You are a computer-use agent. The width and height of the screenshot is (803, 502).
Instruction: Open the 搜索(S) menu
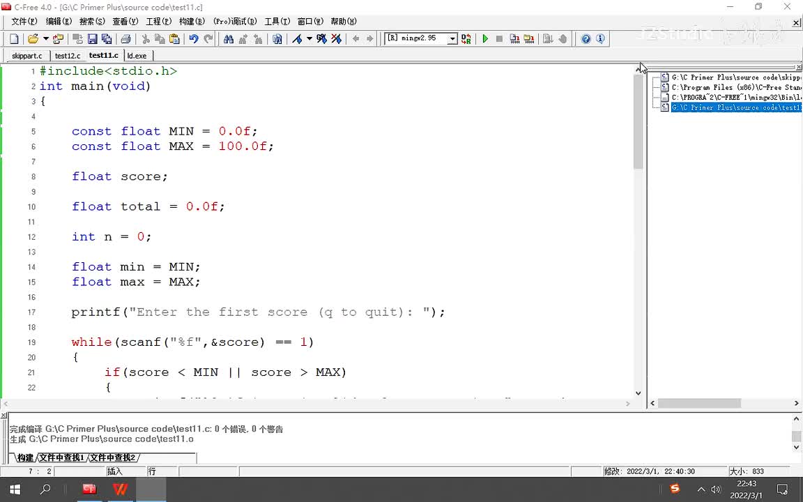coord(92,22)
